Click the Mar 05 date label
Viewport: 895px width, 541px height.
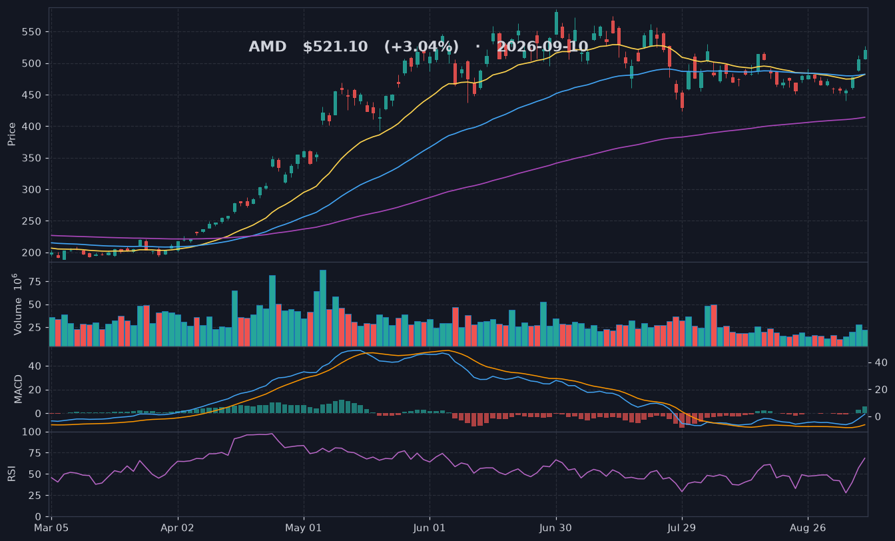[x=52, y=528]
